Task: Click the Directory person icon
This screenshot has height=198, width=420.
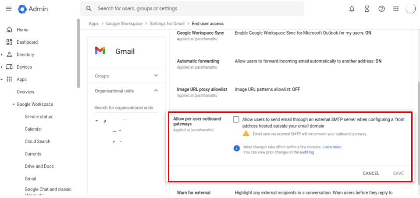Action: pos(9,55)
